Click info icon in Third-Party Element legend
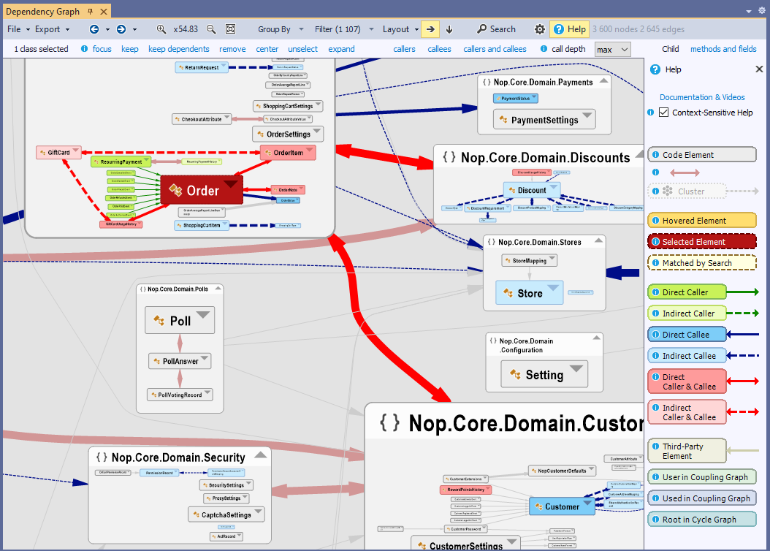The height and width of the screenshot is (551, 770). pos(655,446)
